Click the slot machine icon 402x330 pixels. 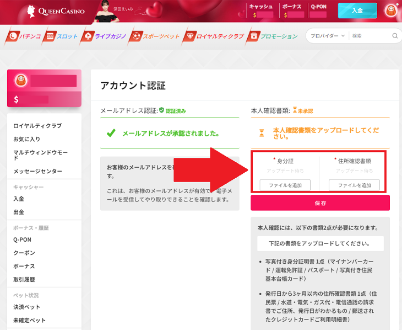[x=50, y=36]
